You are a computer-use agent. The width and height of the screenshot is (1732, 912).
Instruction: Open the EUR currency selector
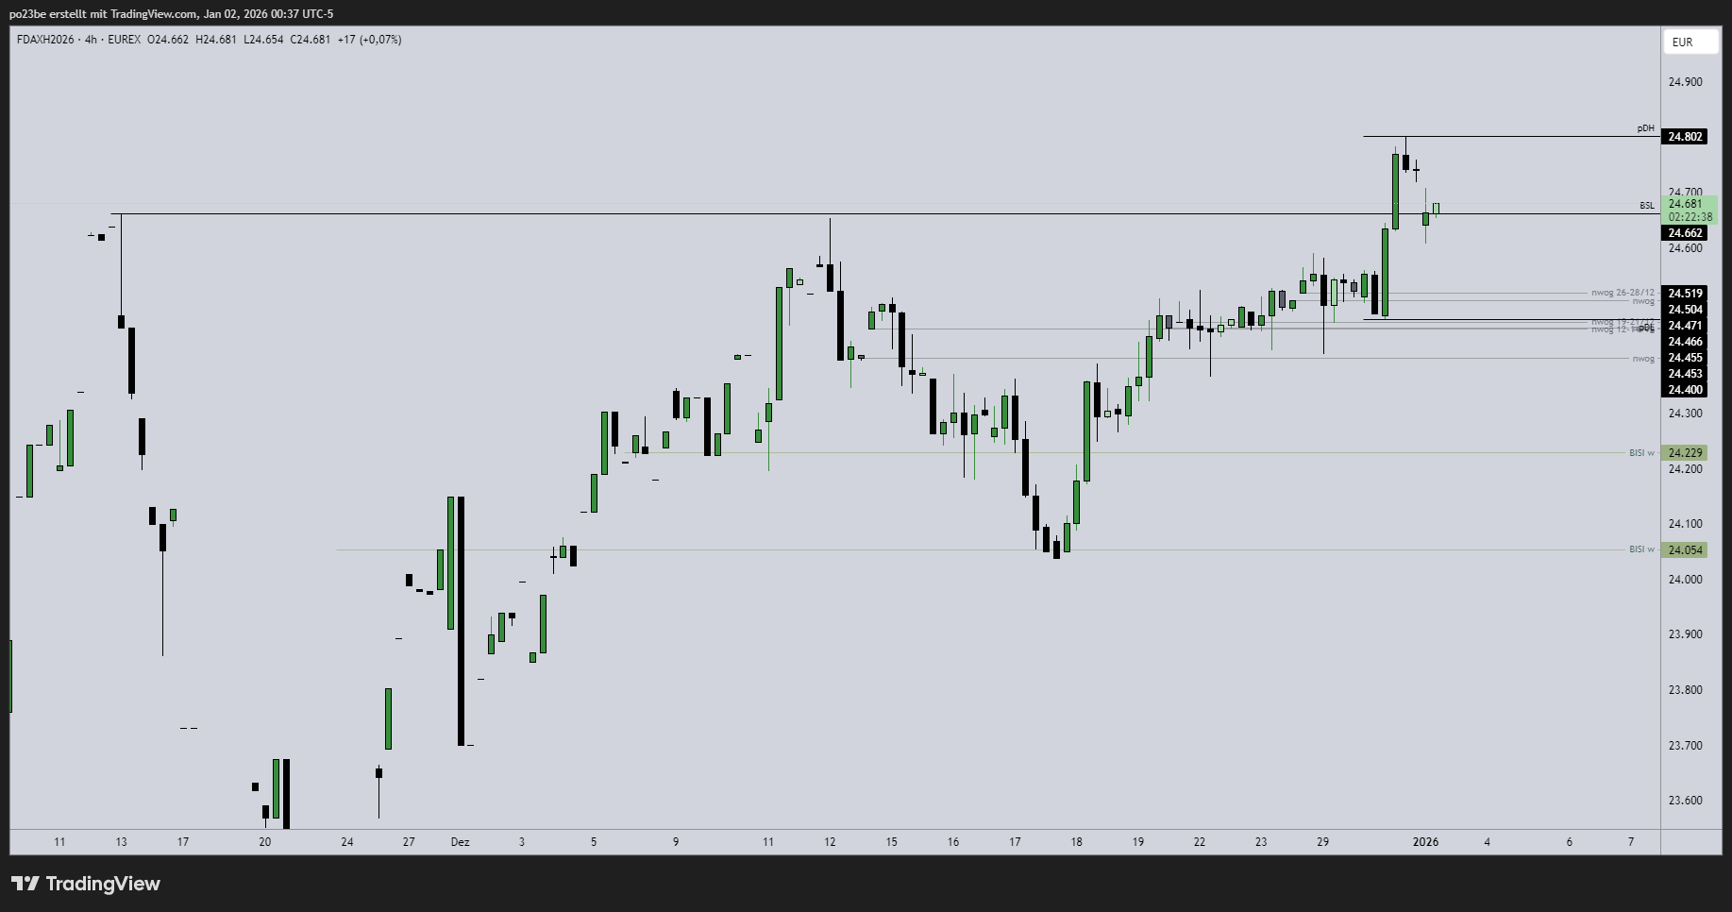(1682, 42)
